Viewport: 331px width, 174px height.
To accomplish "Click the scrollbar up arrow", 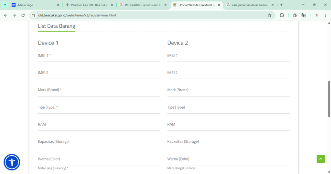I will click(329, 23).
